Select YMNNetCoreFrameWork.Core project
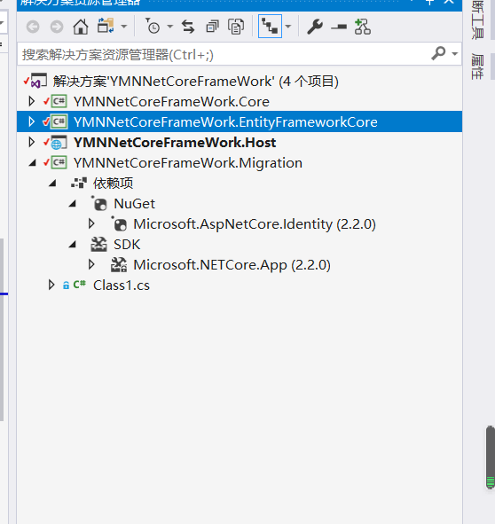Viewport: 495px width, 524px height. coord(171,102)
